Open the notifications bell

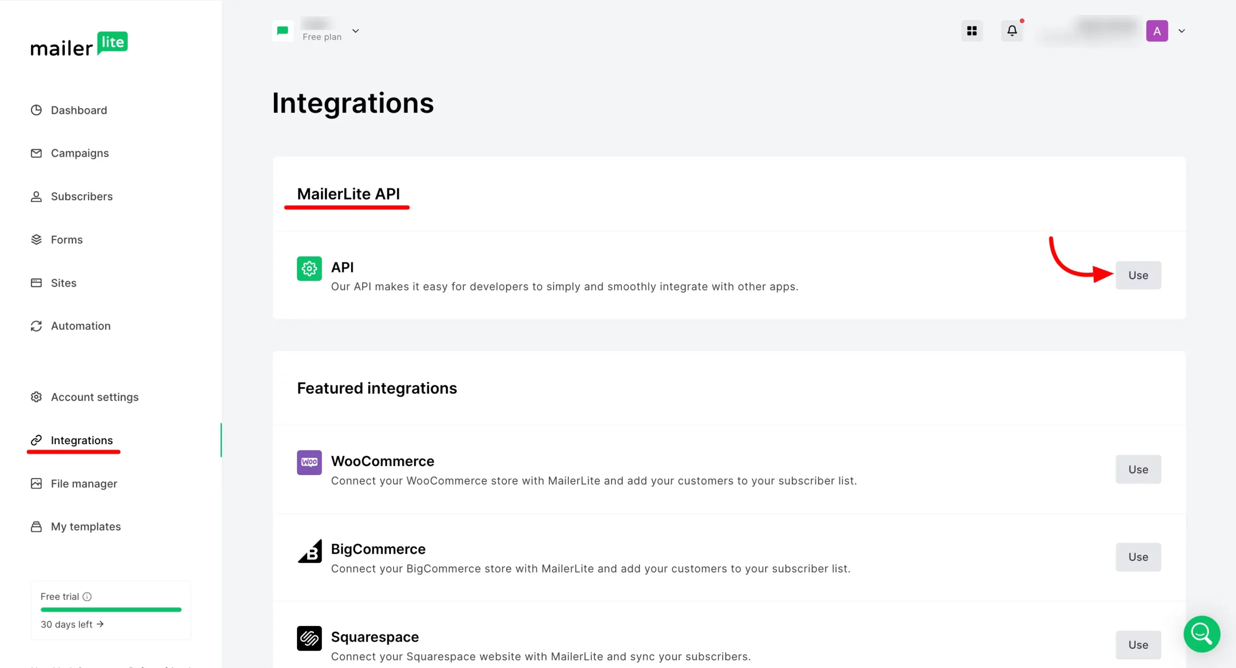[x=1012, y=31]
